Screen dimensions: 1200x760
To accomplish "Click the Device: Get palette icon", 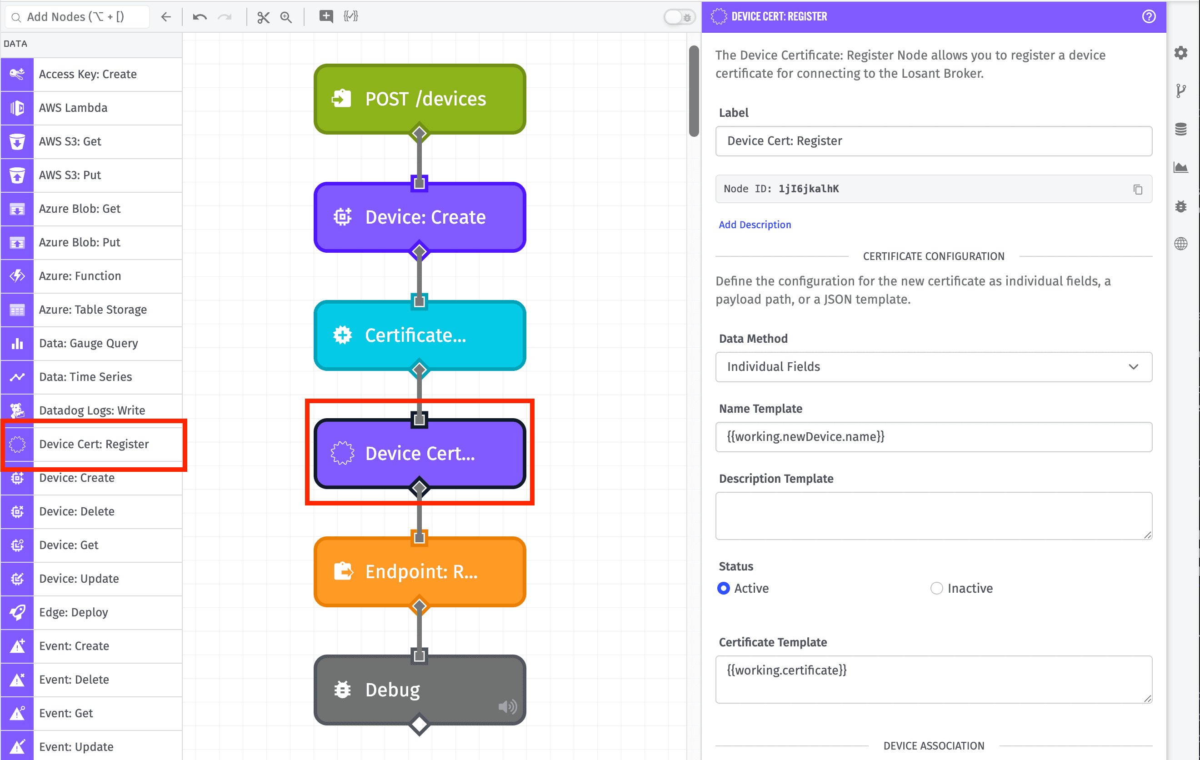I will tap(17, 545).
